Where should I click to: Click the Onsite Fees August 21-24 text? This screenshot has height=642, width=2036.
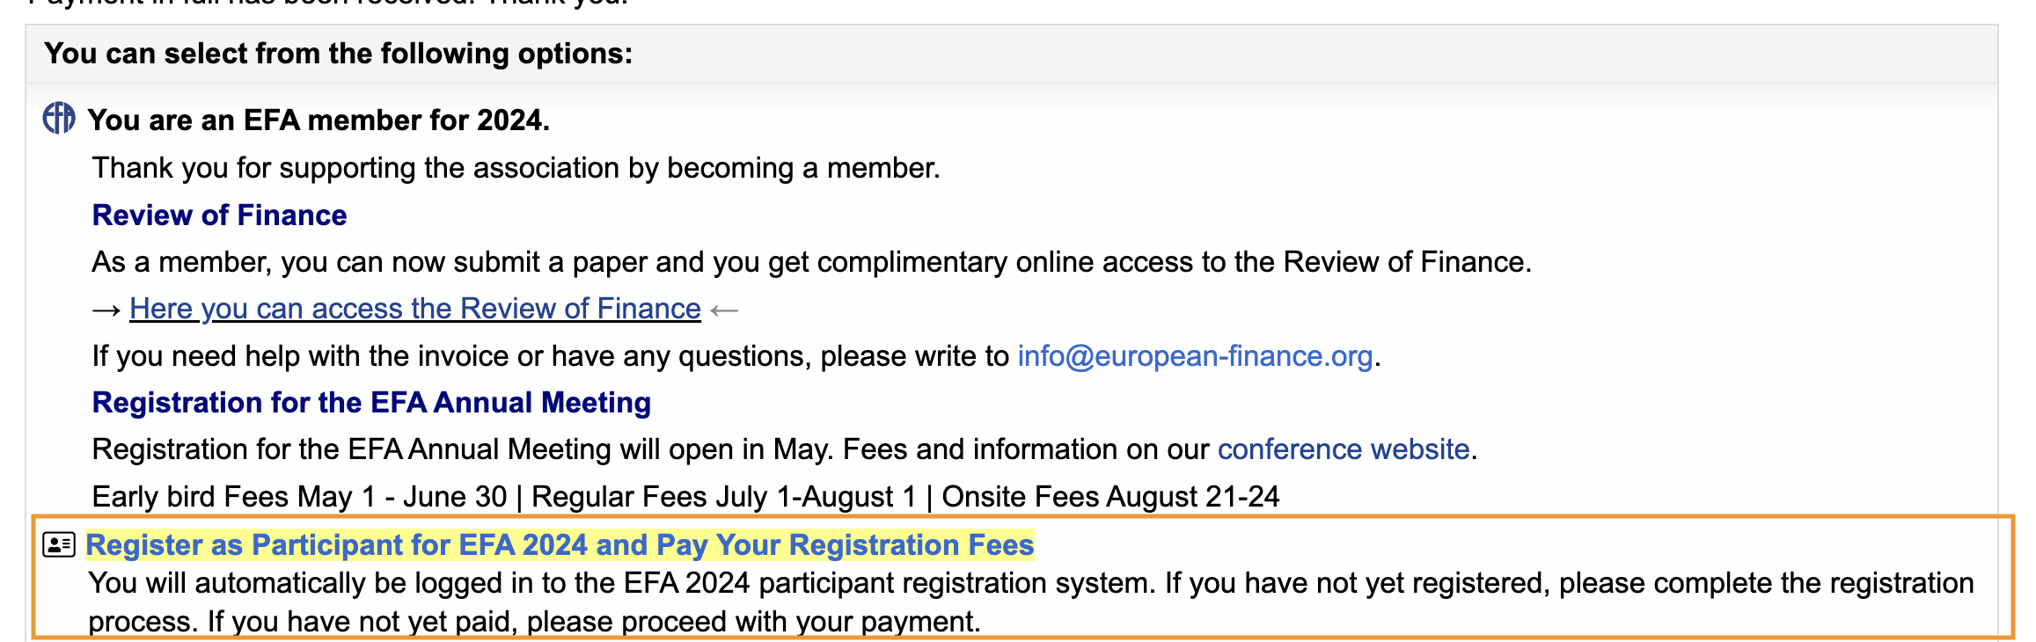pyautogui.click(x=1110, y=497)
